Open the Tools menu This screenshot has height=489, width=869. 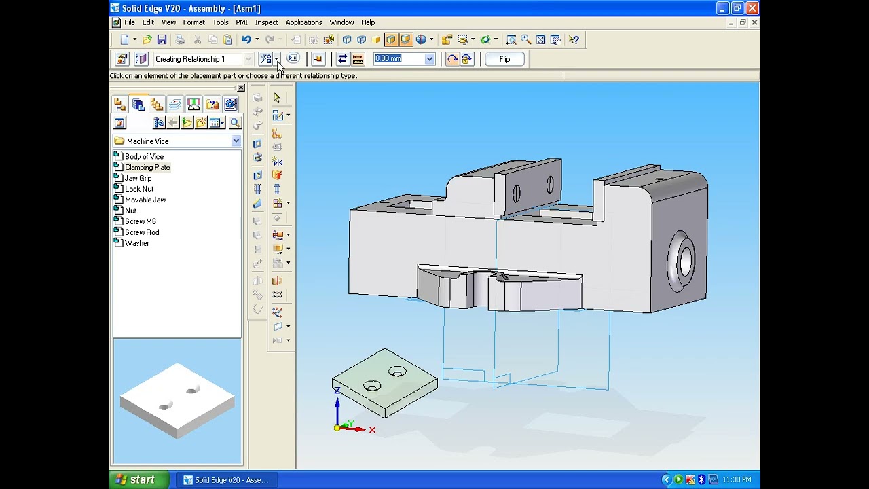coord(221,22)
